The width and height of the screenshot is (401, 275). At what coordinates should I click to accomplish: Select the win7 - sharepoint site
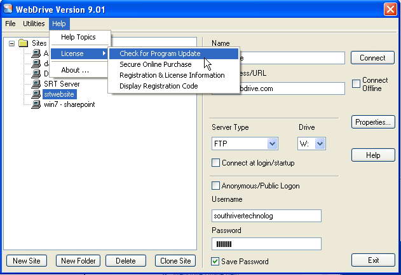click(69, 104)
